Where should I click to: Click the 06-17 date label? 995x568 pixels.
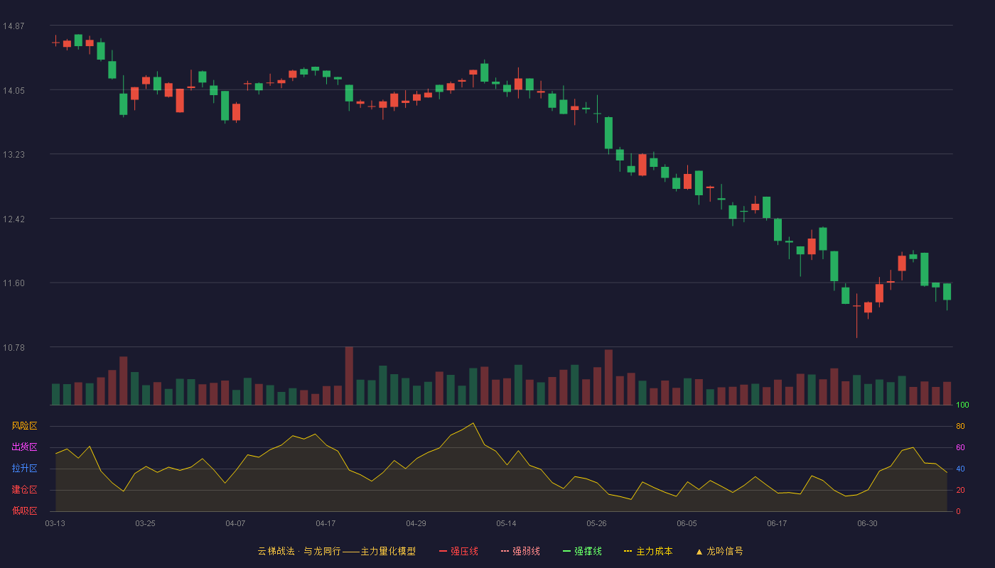[777, 523]
